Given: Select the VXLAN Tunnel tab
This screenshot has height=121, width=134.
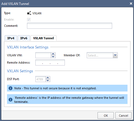Looking at the screenshot, I should [43, 38].
